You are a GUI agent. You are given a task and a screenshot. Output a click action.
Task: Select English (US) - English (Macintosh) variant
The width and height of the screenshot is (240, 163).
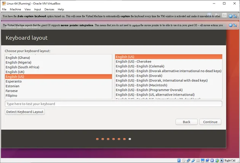coord(168,85)
